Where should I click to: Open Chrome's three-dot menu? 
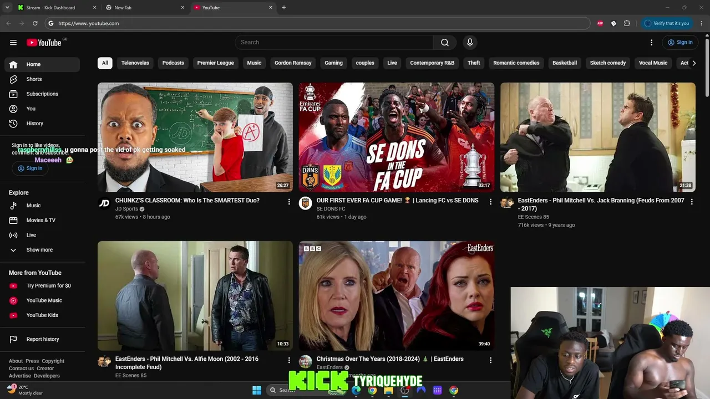pyautogui.click(x=702, y=23)
